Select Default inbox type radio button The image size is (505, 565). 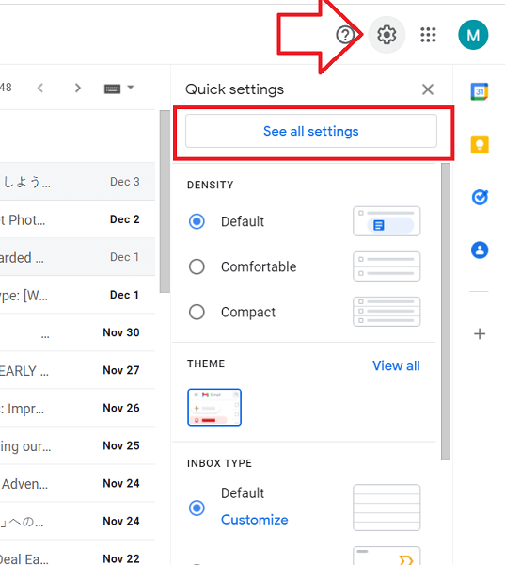point(197,508)
